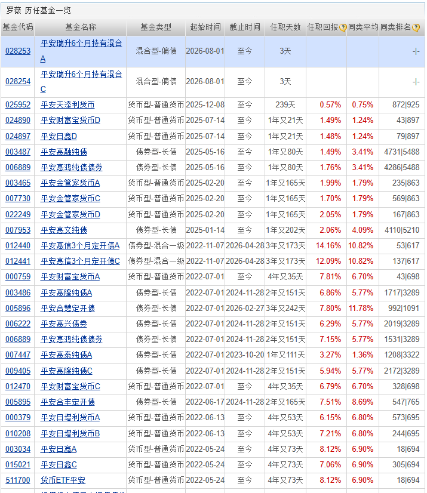Open fund code 007730 link
Screen dimensions: 427x493
[18, 199]
